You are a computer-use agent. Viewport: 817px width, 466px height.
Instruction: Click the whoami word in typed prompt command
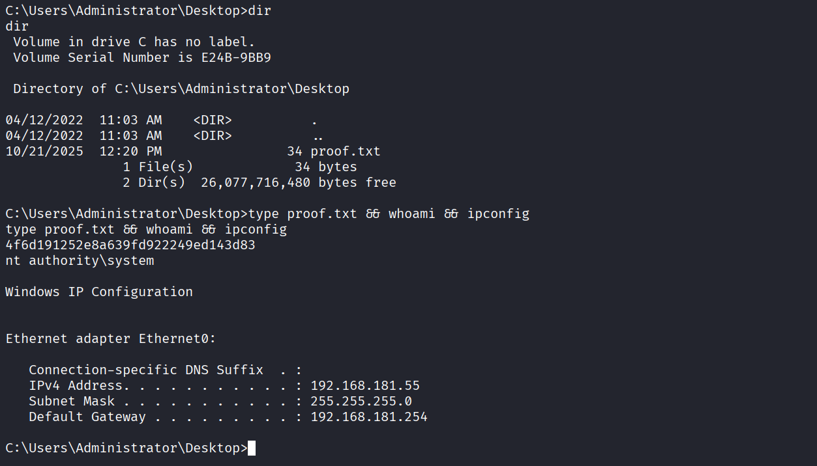click(411, 214)
